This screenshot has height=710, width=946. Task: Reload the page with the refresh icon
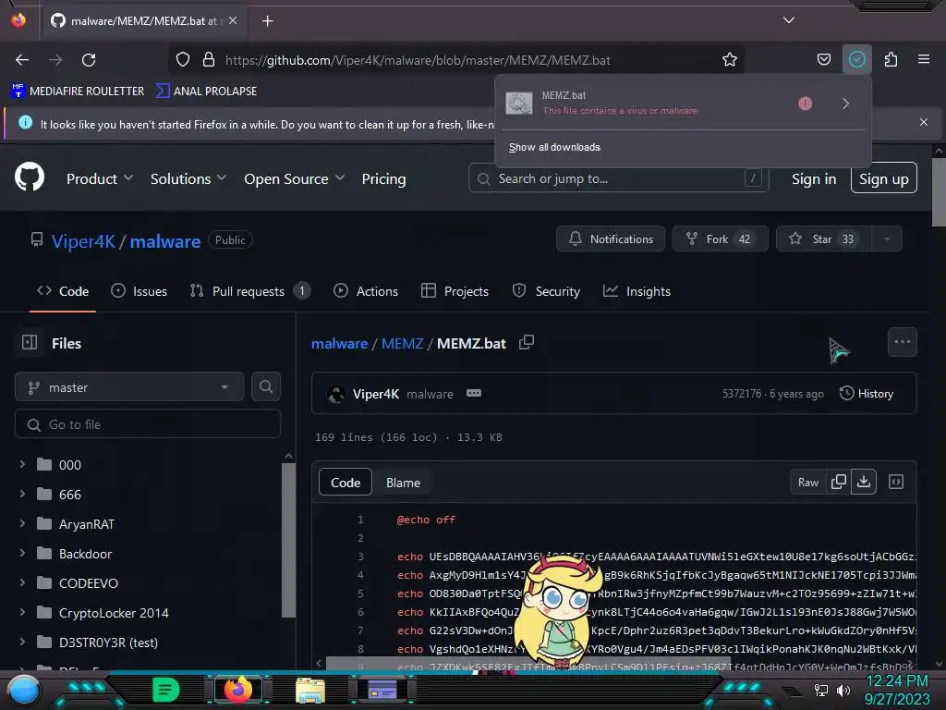(x=89, y=60)
